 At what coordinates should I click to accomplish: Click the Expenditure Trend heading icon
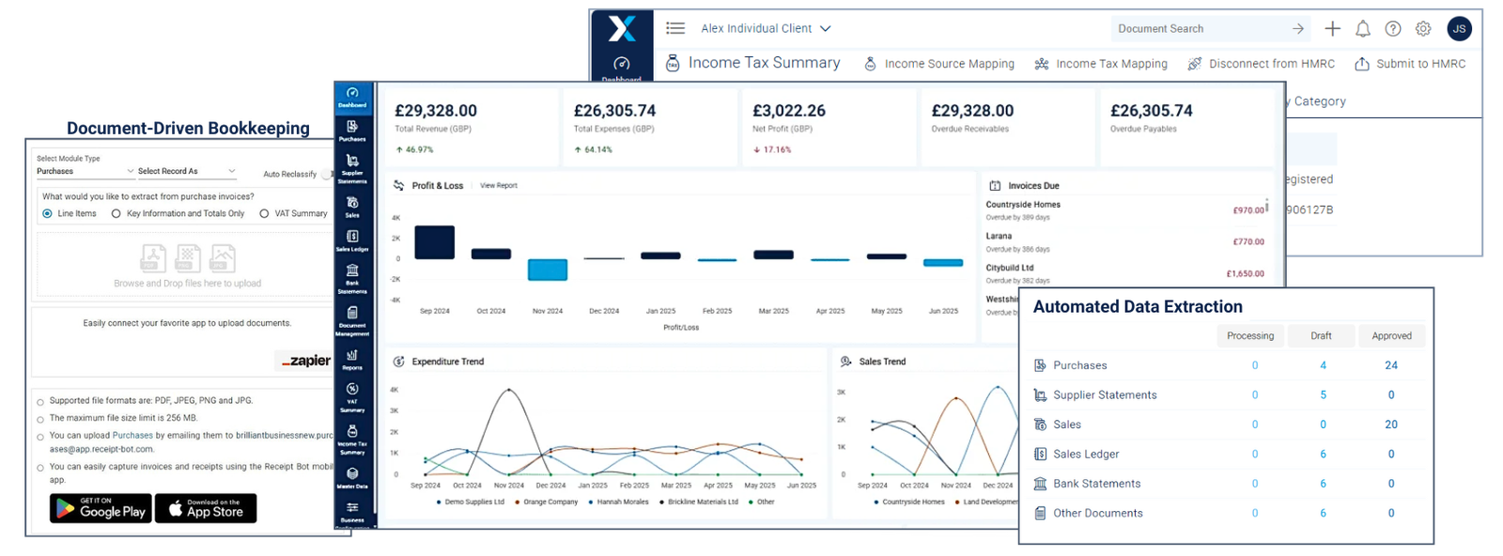coord(399,362)
